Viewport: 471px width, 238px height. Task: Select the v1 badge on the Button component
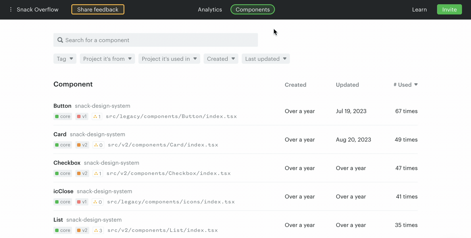[82, 116]
